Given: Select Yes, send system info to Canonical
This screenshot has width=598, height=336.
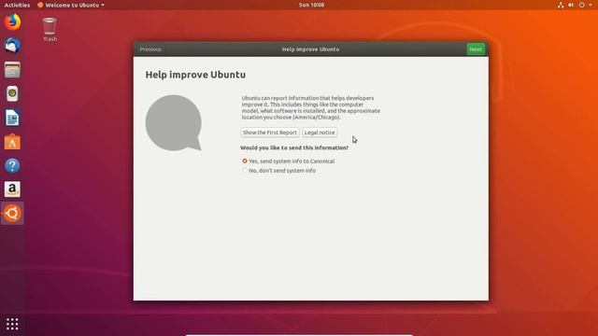Looking at the screenshot, I should [289, 161].
